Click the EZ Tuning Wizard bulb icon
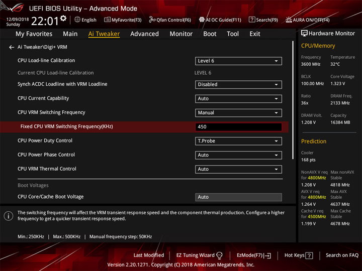The height and width of the screenshot is (271, 362). (x=219, y=255)
